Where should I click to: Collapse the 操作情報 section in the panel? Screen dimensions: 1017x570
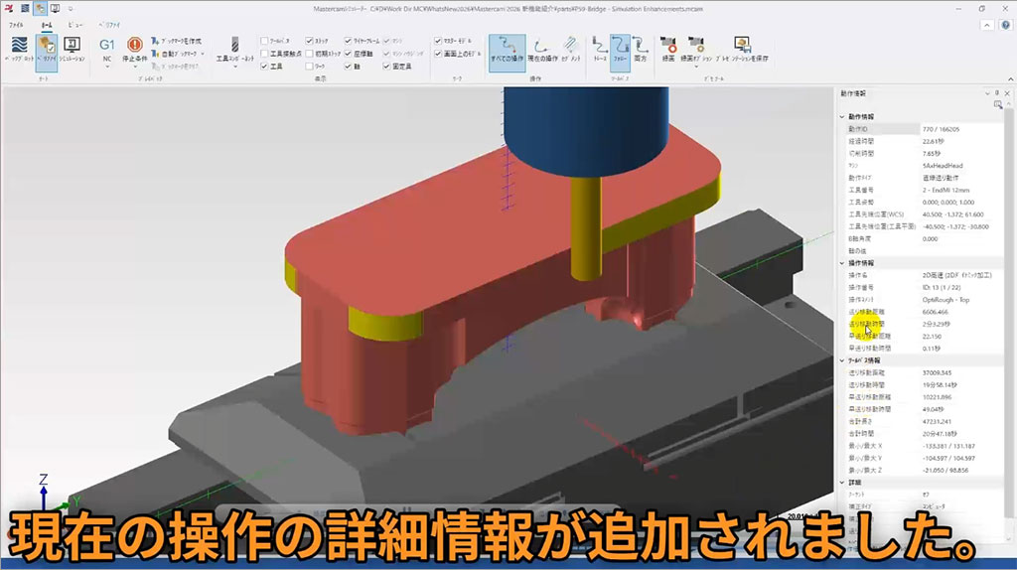coord(843,263)
